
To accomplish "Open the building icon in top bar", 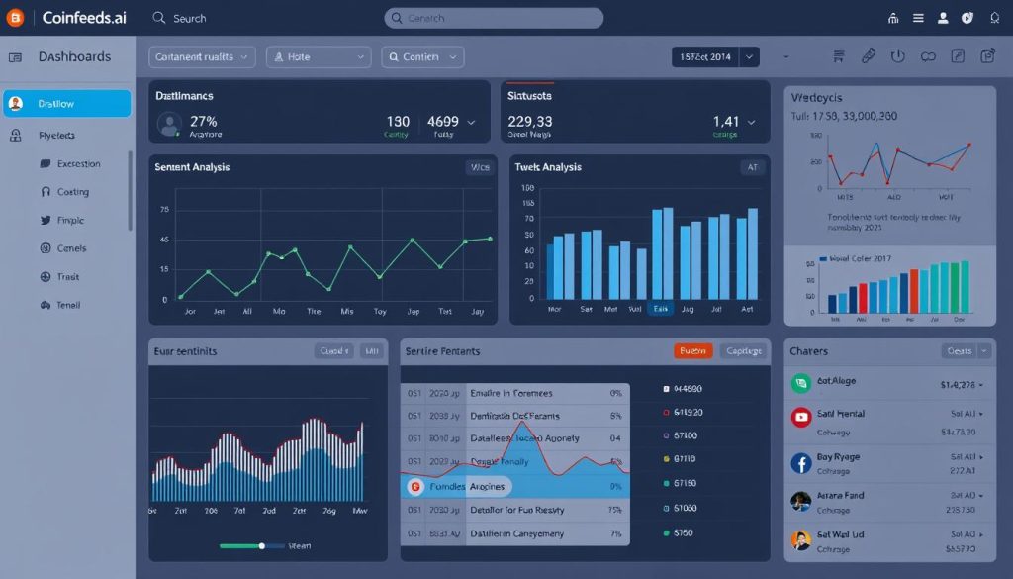I will pyautogui.click(x=893, y=18).
